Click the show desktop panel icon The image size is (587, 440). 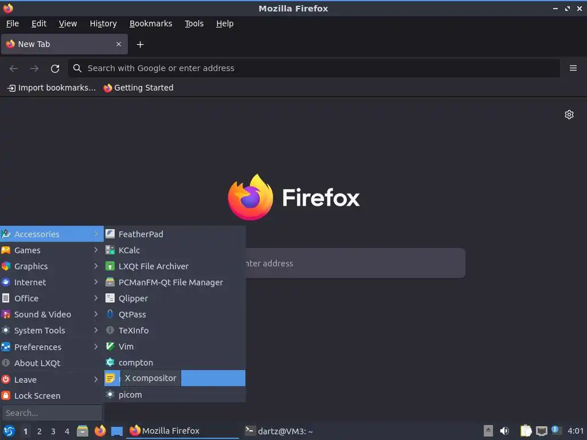point(117,431)
